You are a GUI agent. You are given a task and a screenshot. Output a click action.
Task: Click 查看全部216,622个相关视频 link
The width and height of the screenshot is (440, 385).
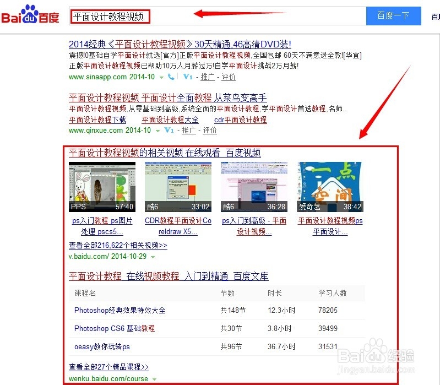point(118,245)
